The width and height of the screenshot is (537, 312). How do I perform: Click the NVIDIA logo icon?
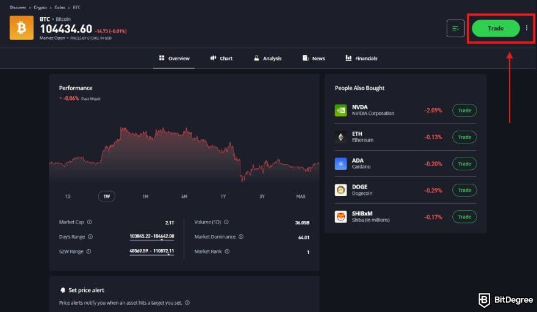(x=341, y=111)
